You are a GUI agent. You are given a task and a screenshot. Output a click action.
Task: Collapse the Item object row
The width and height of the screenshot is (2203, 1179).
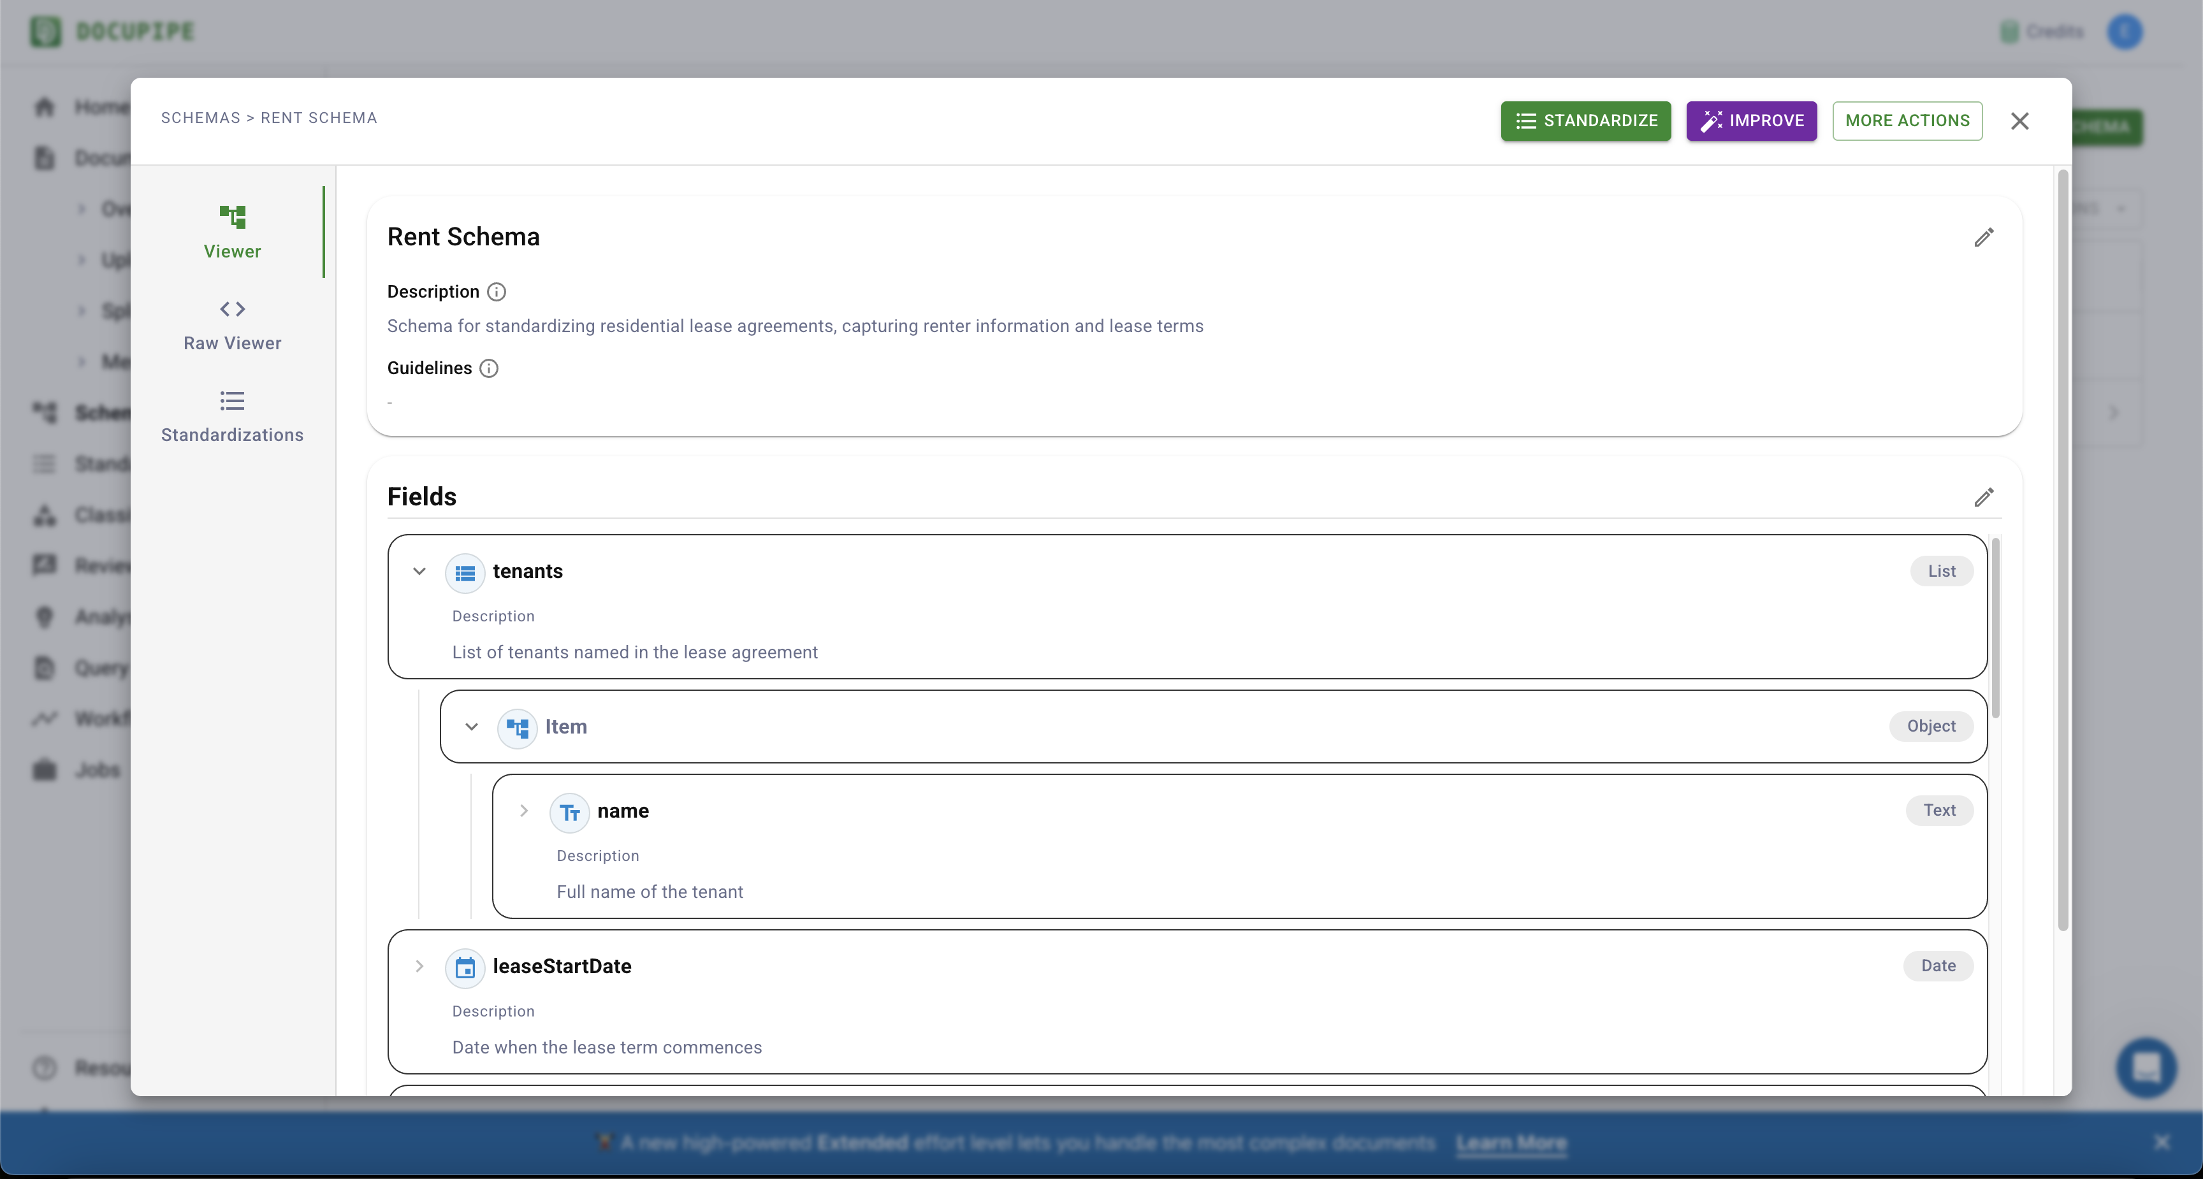pos(471,727)
